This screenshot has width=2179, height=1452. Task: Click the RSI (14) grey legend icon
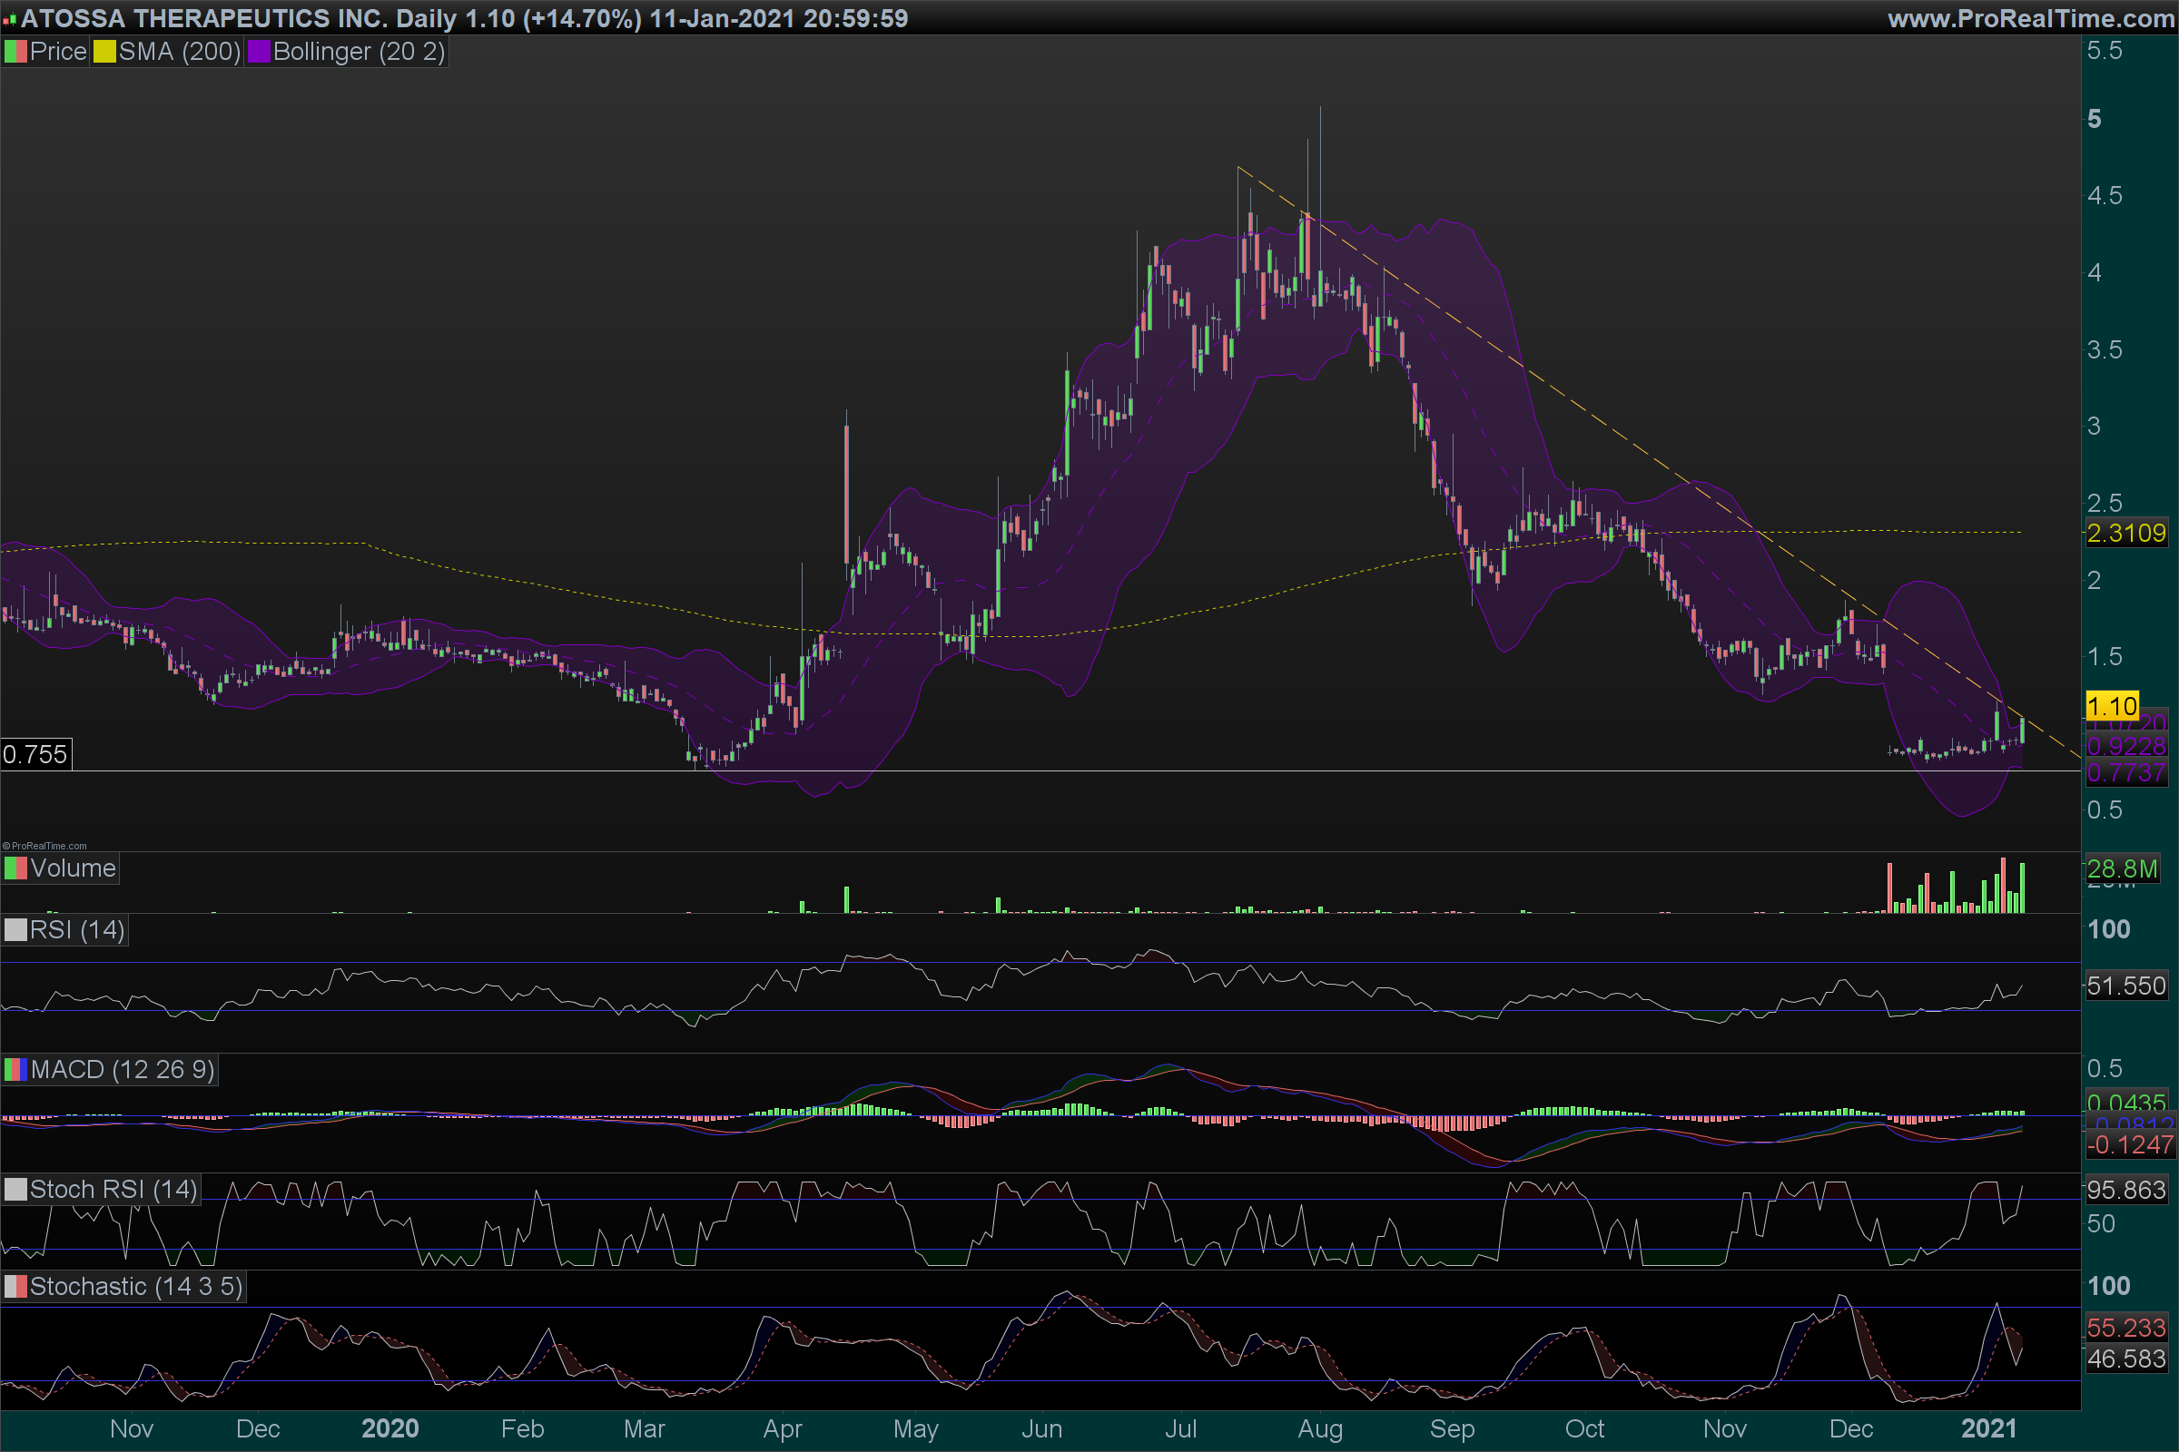[x=15, y=929]
